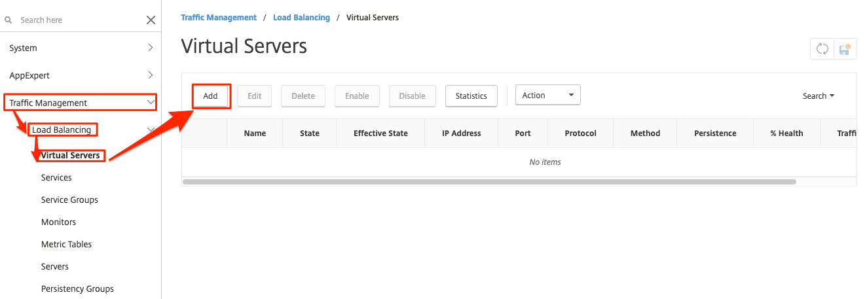Click the Disable button
Image resolution: width=867 pixels, height=299 pixels.
coord(412,96)
